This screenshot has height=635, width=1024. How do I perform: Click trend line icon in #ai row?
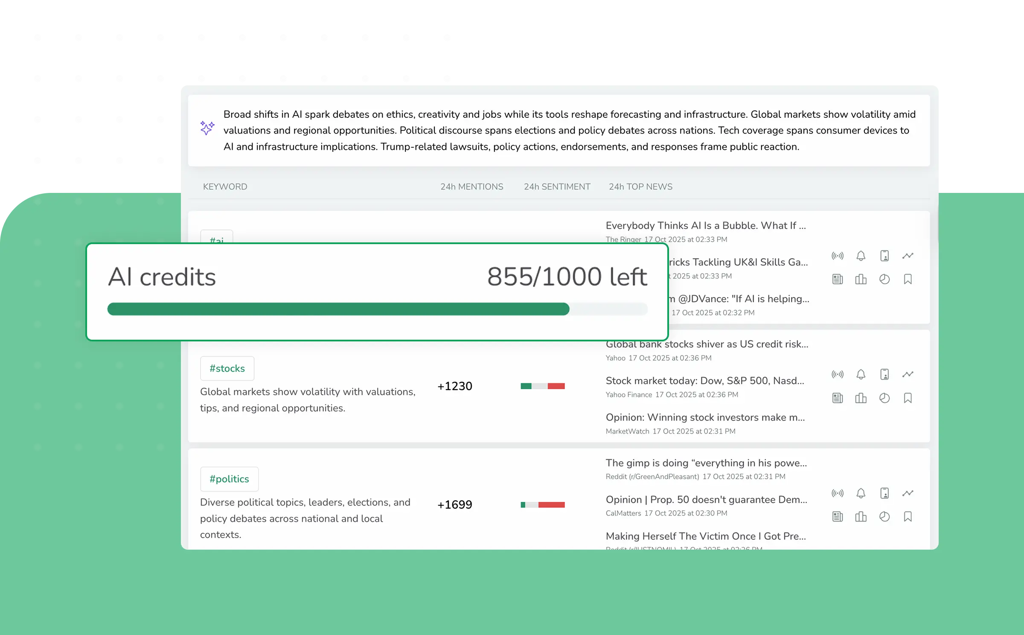(x=908, y=256)
